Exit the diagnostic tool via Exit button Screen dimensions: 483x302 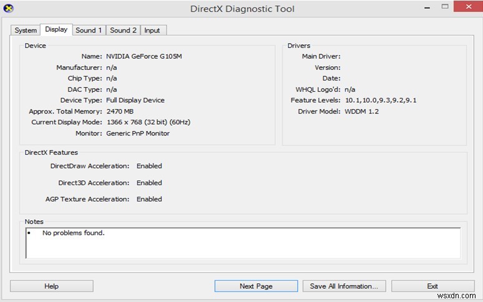click(432, 286)
